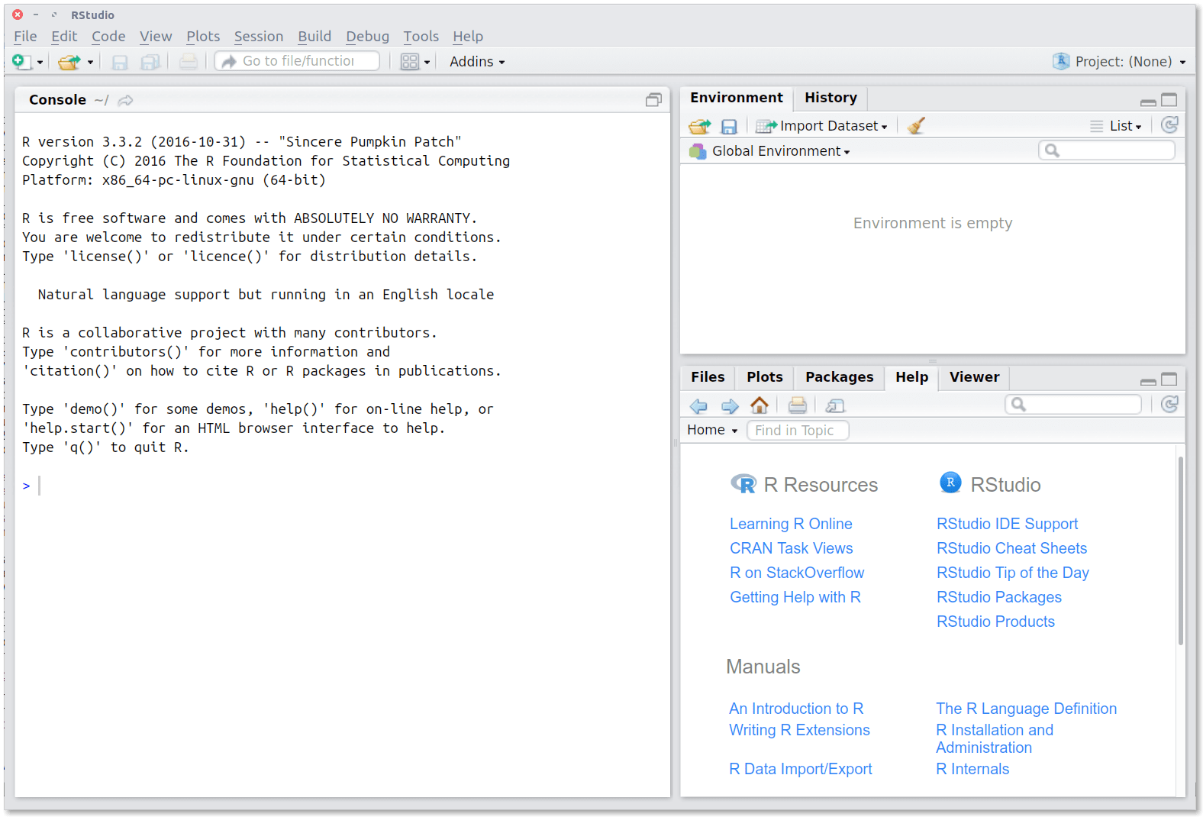Screen dimensions: 1203x817
Task: Open the Home topic dropdown
Action: [x=712, y=431]
